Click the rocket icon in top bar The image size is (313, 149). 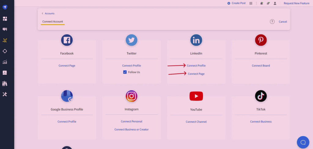268,3
